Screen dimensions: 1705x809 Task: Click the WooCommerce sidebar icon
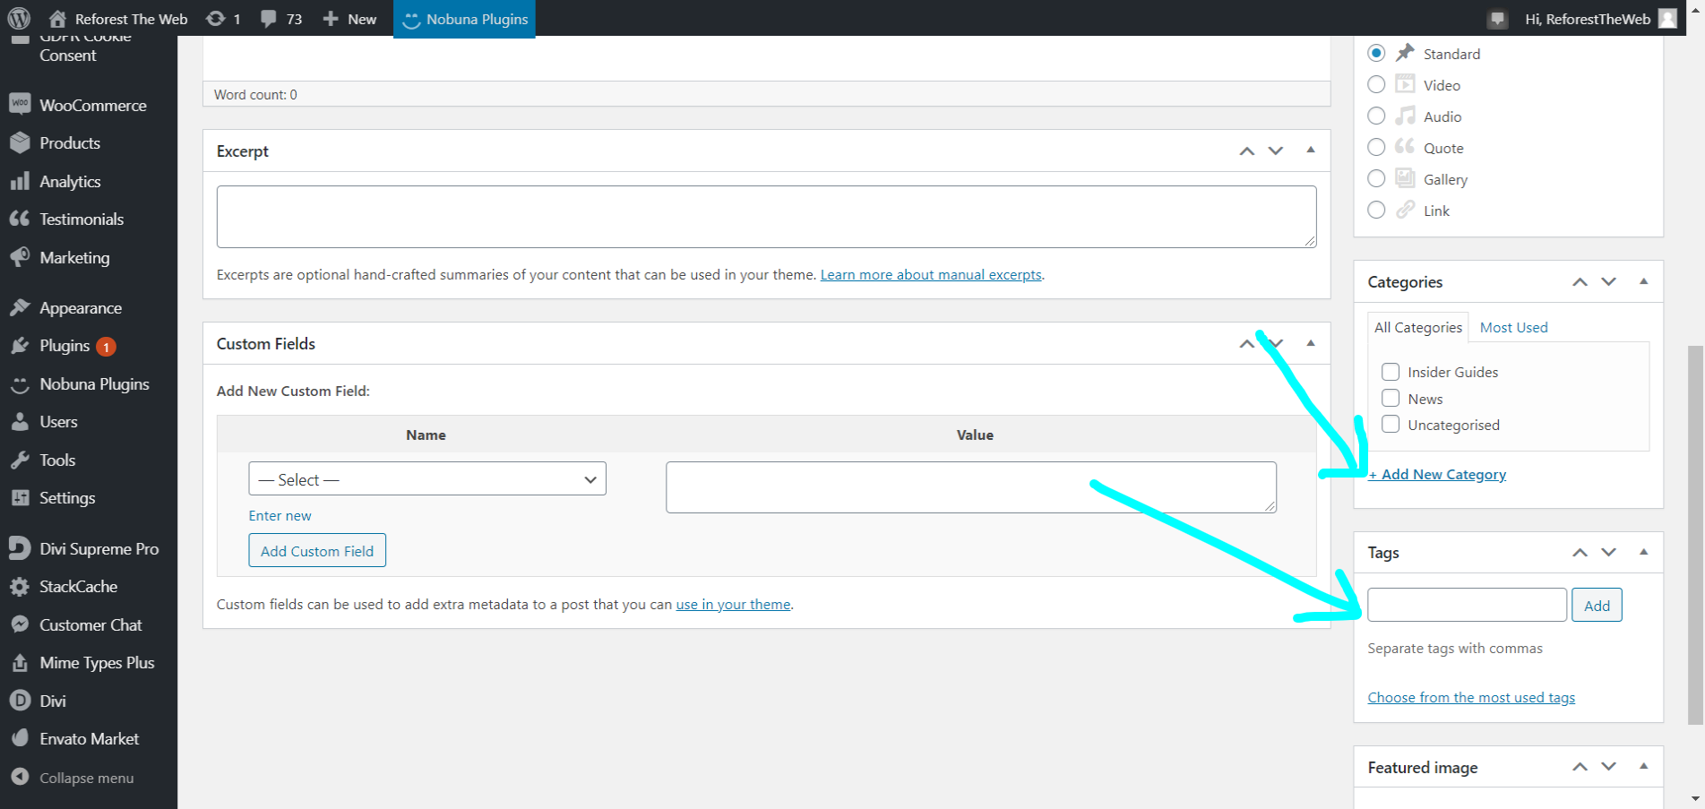[x=20, y=104]
